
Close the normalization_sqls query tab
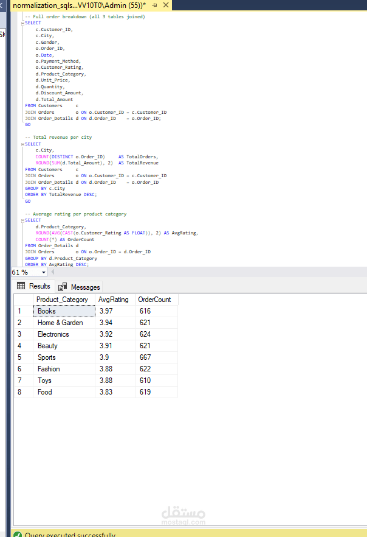click(x=166, y=5)
